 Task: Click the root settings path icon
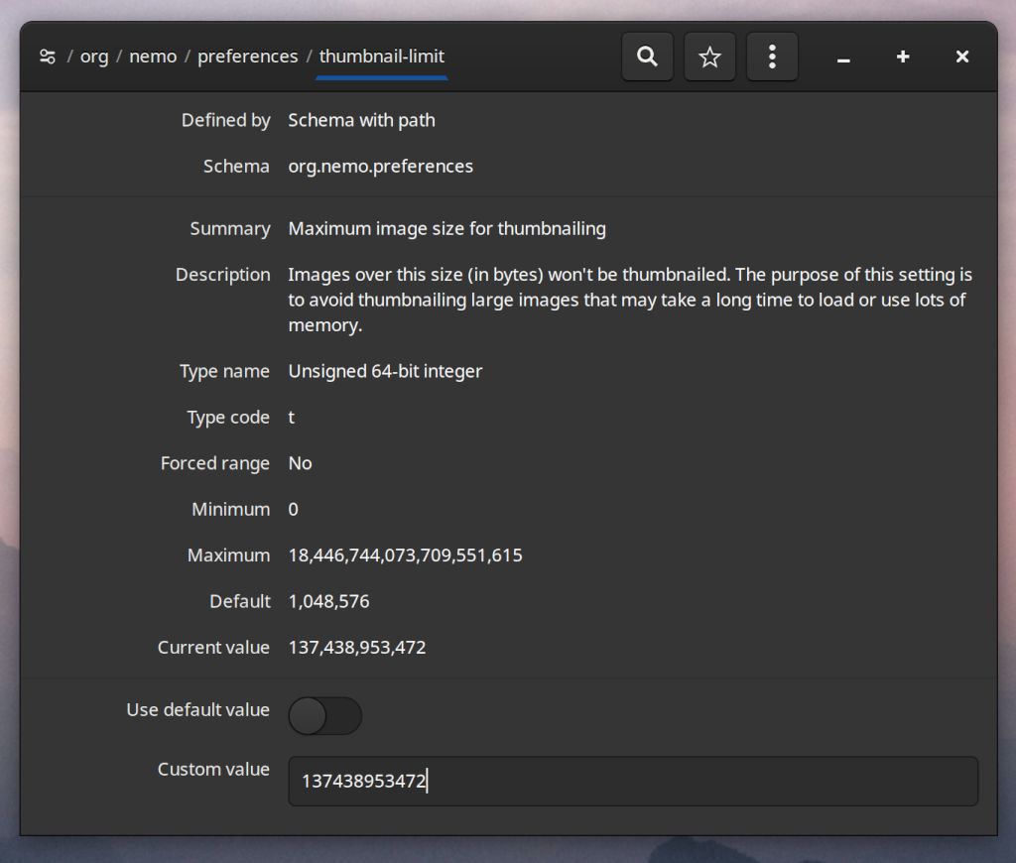48,57
